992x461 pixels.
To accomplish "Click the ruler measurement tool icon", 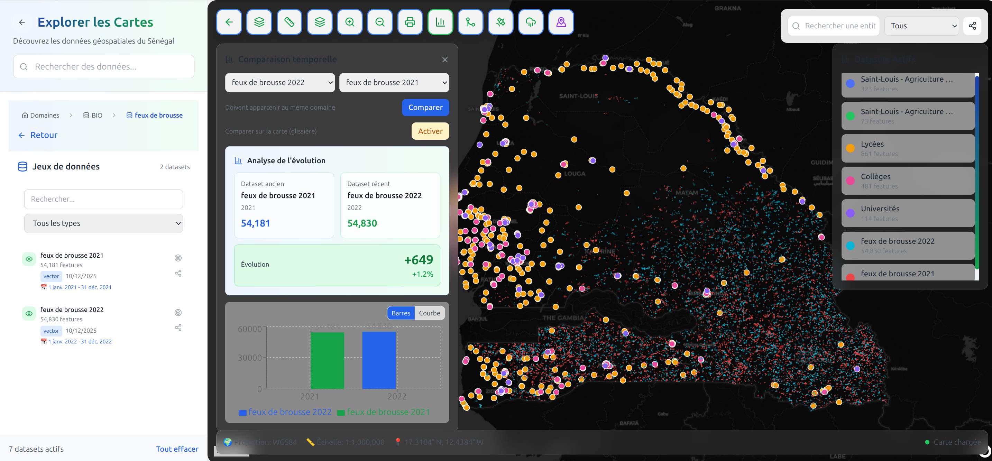I will click(289, 22).
